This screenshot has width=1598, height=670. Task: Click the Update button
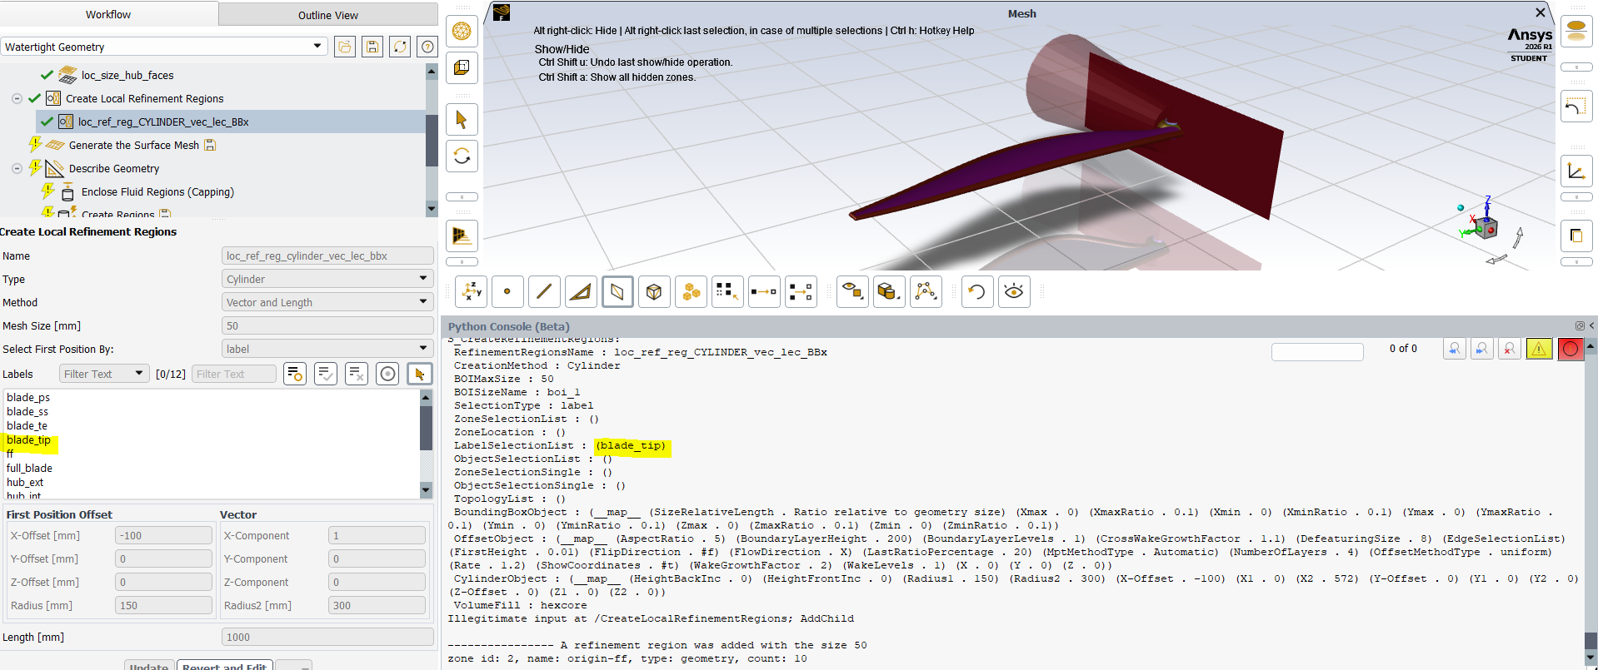click(x=149, y=666)
